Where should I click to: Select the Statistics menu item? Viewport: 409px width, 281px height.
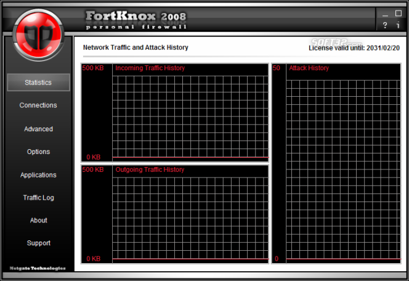(38, 83)
